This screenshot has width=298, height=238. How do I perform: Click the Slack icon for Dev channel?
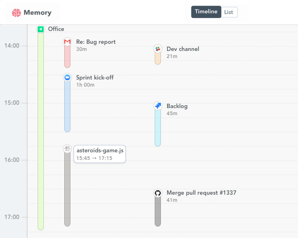pyautogui.click(x=158, y=49)
